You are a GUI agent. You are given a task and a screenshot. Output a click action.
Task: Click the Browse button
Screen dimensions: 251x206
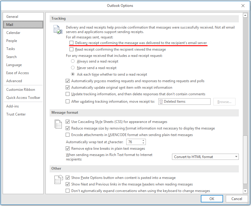pyautogui.click(x=224, y=102)
